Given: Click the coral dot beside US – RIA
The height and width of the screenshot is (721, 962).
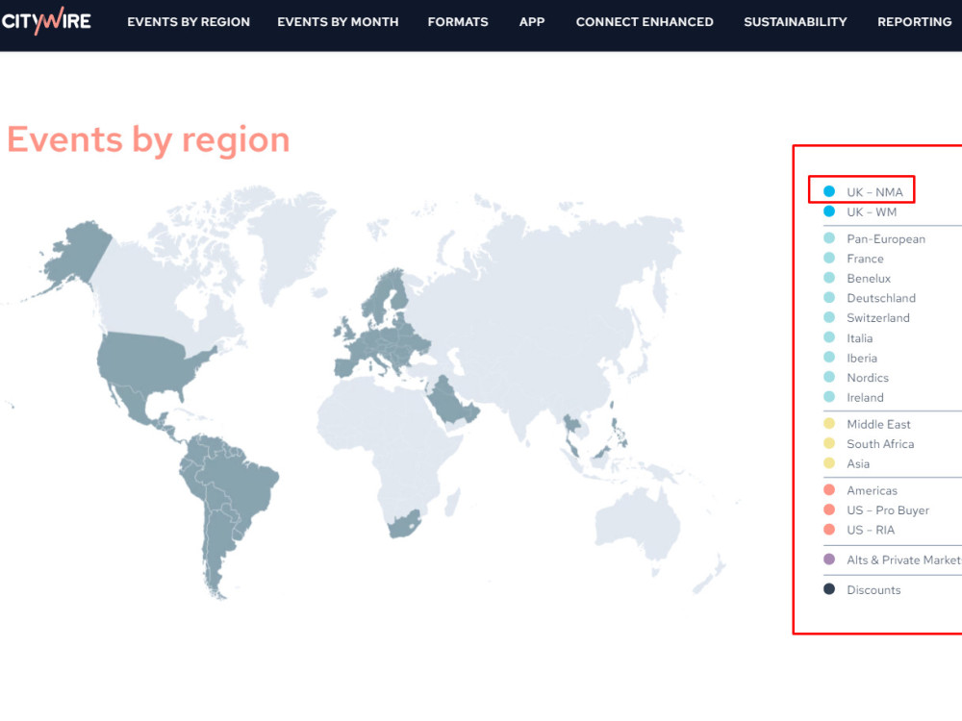Looking at the screenshot, I should pyautogui.click(x=829, y=529).
